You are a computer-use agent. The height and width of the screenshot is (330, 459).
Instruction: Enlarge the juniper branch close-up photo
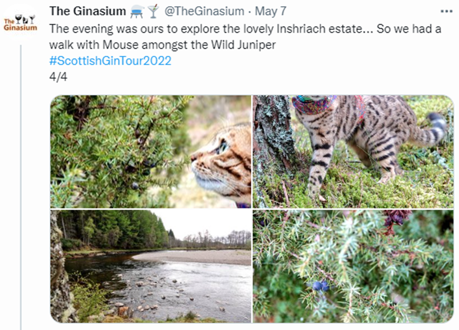(x=353, y=265)
